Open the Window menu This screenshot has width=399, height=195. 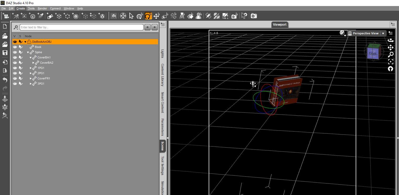click(x=69, y=8)
